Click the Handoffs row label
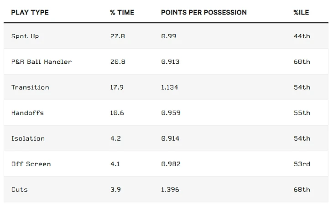The width and height of the screenshot is (333, 208). click(x=27, y=112)
